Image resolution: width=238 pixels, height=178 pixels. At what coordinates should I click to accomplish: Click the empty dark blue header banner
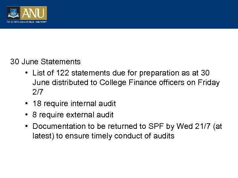click(142, 14)
